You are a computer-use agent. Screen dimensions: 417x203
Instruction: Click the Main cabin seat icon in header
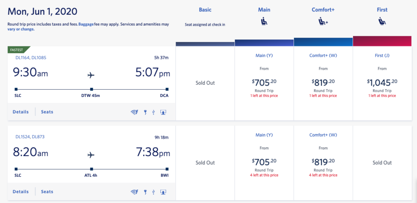264,21
